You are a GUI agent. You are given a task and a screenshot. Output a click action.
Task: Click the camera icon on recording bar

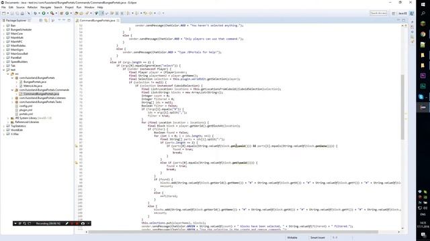point(83,224)
